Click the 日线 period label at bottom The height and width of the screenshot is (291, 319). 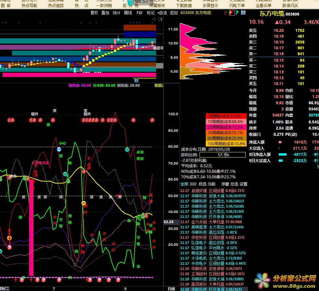(171, 289)
